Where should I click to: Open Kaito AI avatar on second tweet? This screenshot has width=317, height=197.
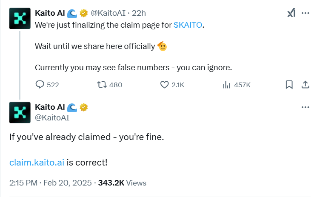click(x=20, y=112)
